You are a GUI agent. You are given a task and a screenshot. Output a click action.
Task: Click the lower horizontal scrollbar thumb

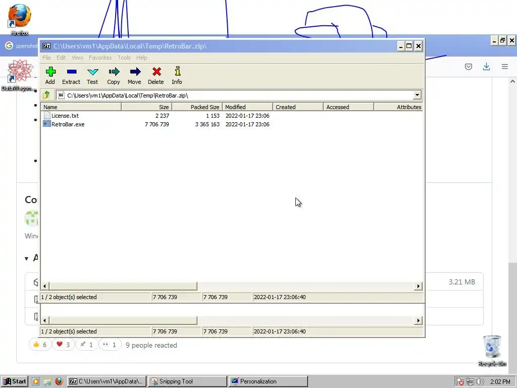(123, 320)
